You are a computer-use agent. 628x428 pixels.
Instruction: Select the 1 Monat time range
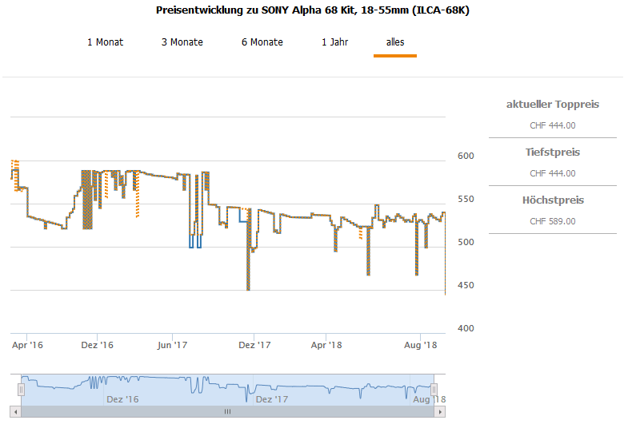pos(105,42)
